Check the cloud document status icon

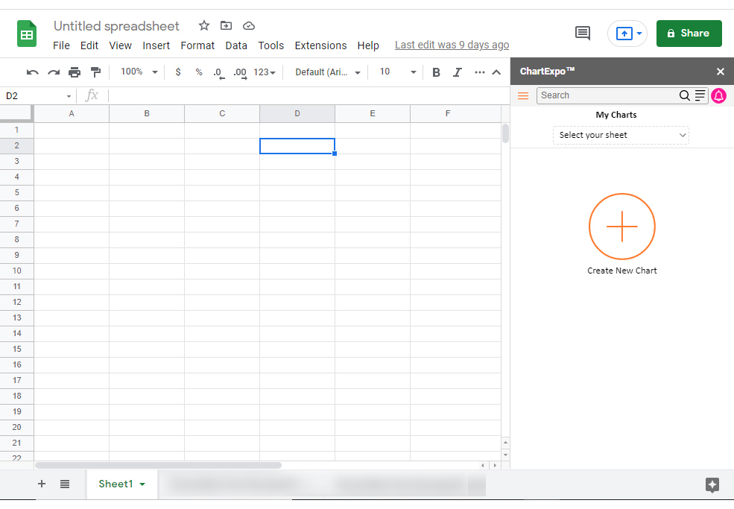click(x=249, y=26)
